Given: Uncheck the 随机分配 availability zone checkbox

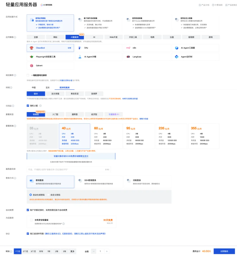Looking at the screenshot, I should (28, 105).
